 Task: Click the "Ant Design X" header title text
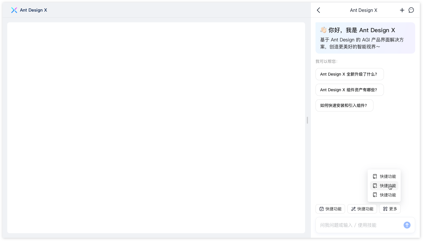click(33, 10)
